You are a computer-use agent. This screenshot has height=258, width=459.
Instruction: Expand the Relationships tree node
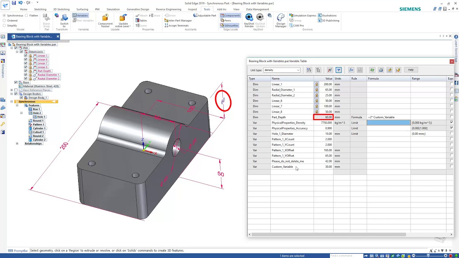(17, 144)
